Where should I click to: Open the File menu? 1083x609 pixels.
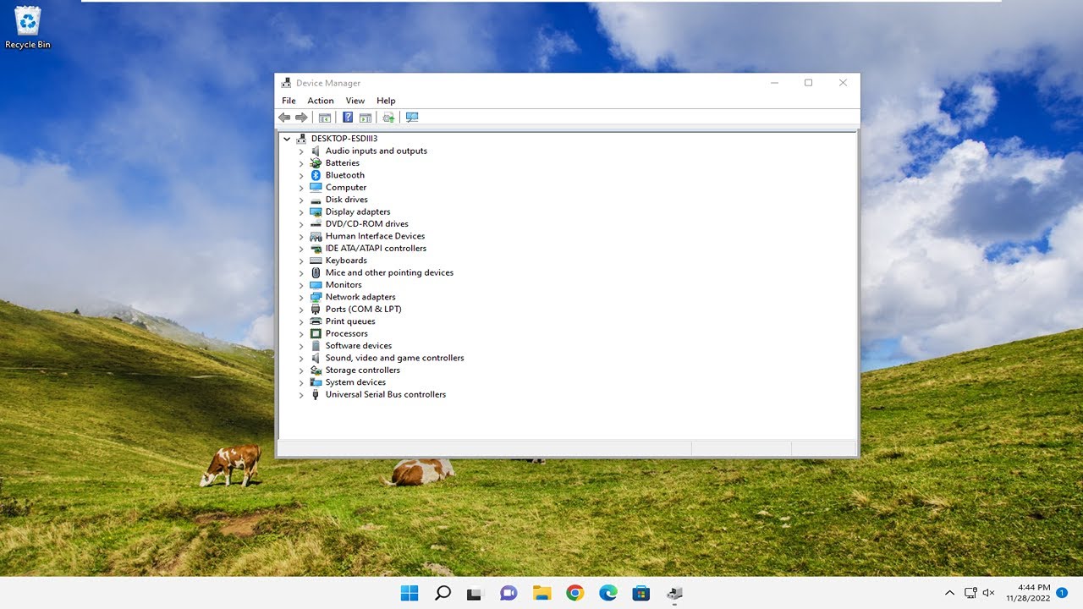[289, 101]
